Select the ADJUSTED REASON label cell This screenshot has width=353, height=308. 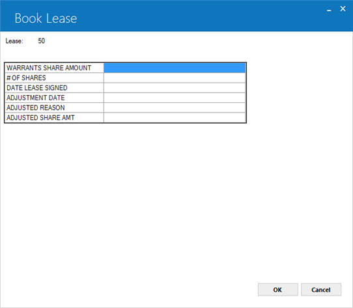[x=54, y=107]
